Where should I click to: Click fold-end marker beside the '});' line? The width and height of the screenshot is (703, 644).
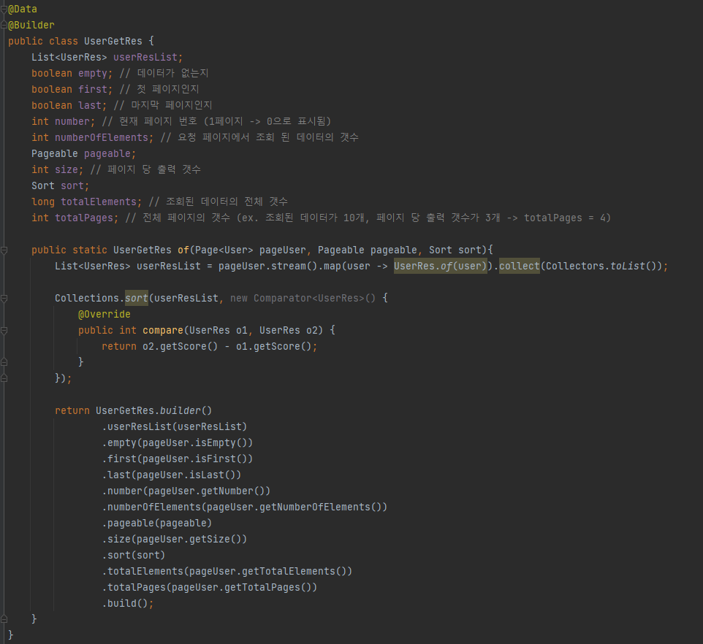coord(4,378)
